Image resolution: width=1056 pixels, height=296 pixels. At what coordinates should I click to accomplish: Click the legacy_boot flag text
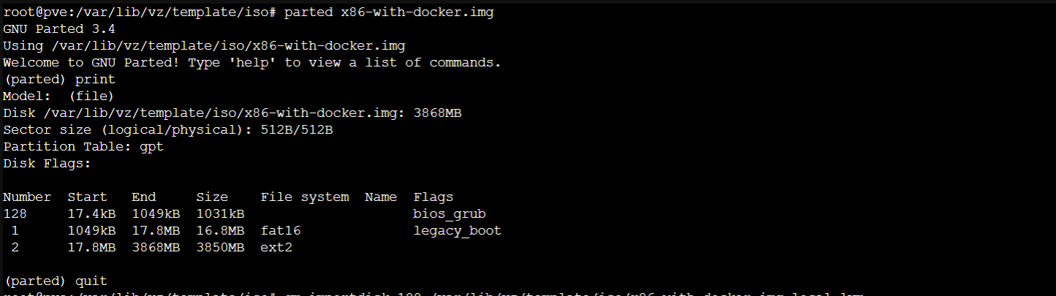[x=457, y=231]
